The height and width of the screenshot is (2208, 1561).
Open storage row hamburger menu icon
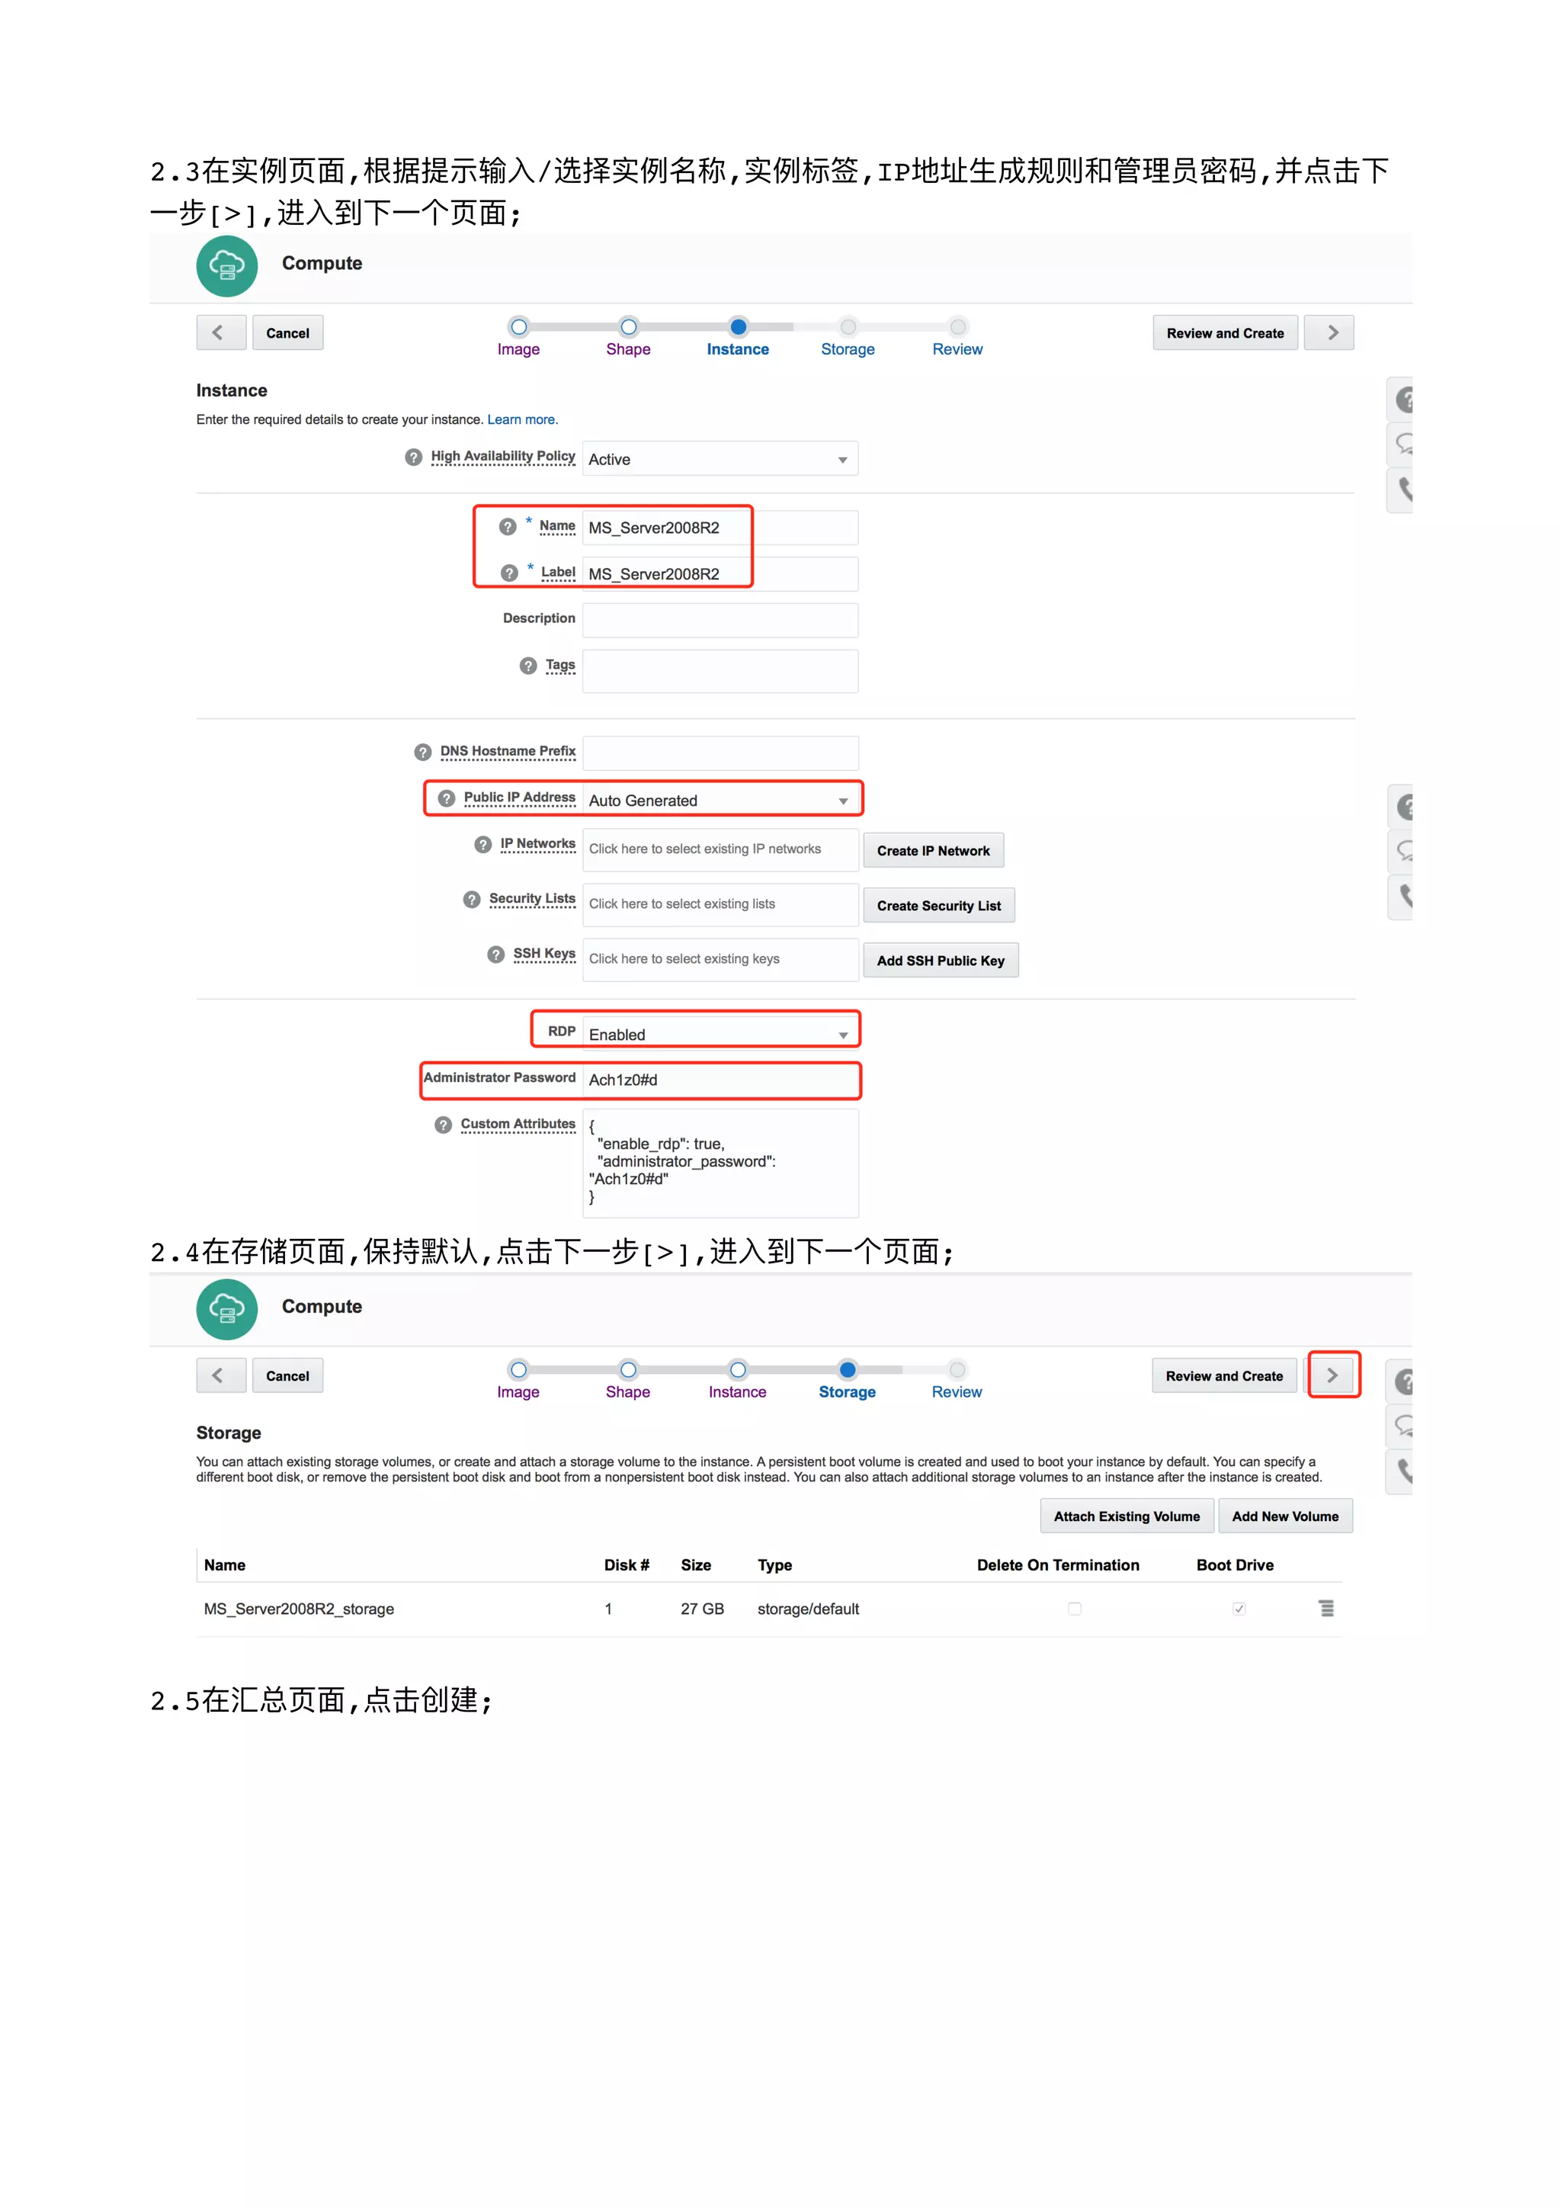1325,1609
